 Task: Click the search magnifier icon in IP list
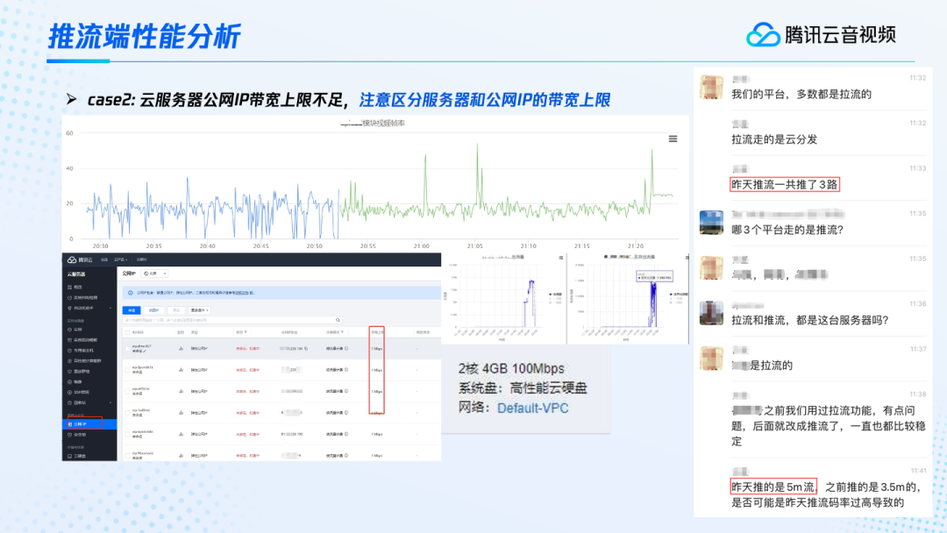tap(338, 321)
